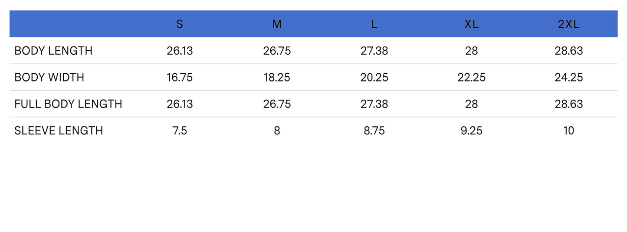
Task: Click the FULL BODY LENGTH row label
Action: [68, 104]
